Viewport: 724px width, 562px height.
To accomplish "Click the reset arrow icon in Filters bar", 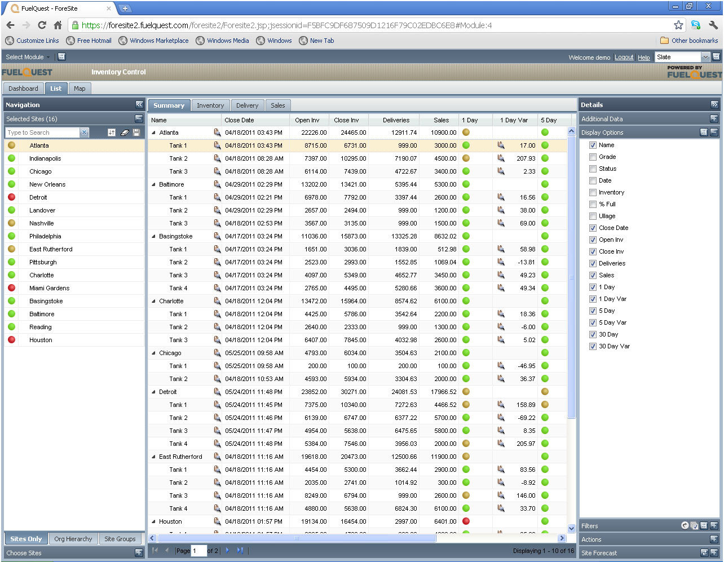I will pos(685,526).
